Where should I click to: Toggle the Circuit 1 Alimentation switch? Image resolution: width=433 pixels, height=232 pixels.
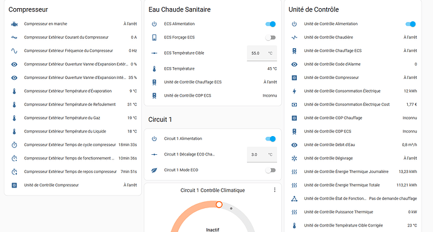(x=270, y=139)
